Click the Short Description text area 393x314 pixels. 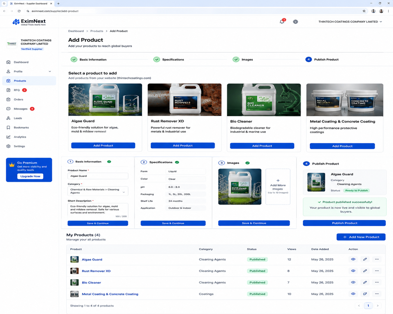pyautogui.click(x=98, y=211)
